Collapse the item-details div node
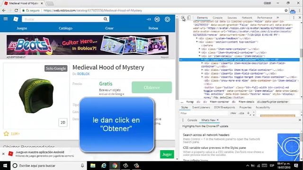This screenshot has height=170, width=303. 200,56
